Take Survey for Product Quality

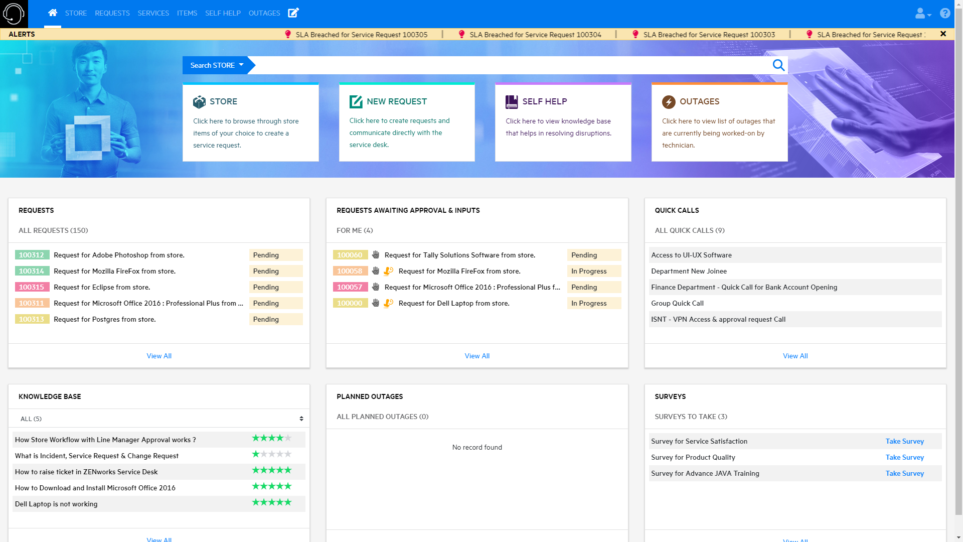coord(904,457)
